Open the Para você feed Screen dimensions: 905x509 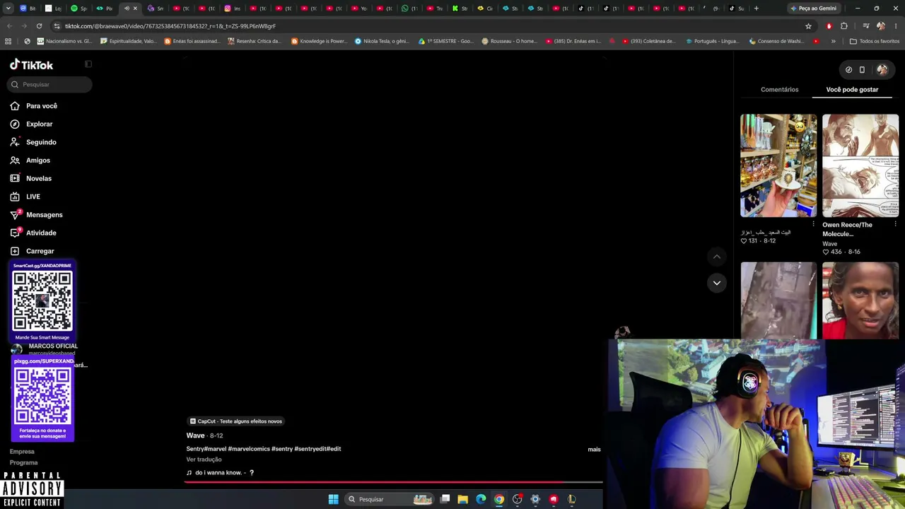point(42,106)
